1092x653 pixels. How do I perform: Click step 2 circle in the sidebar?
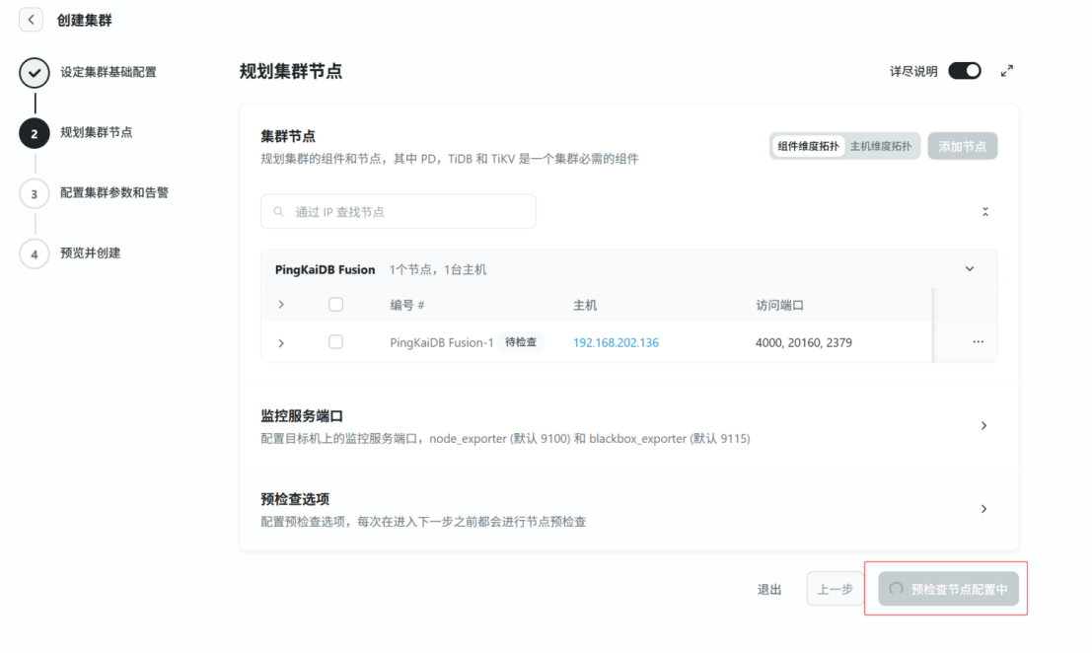pyautogui.click(x=35, y=134)
